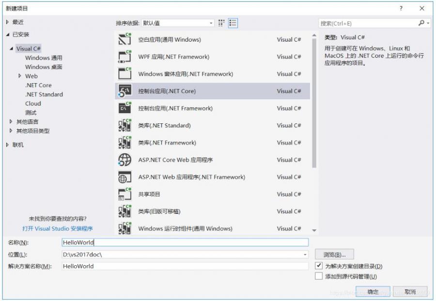The image size is (436, 301).
Task: Open the 排序依据 默认值 dropdown
Action: 212,22
